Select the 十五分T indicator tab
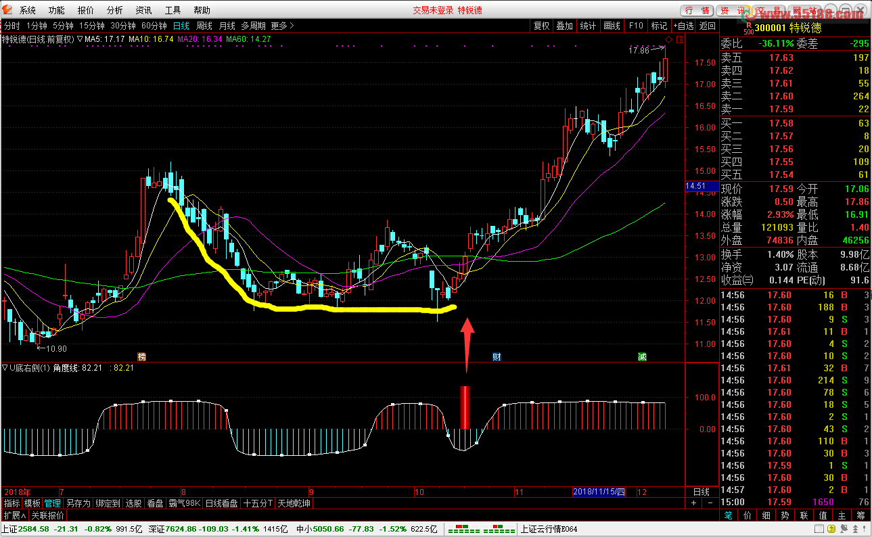This screenshot has height=537, width=872. 258,503
